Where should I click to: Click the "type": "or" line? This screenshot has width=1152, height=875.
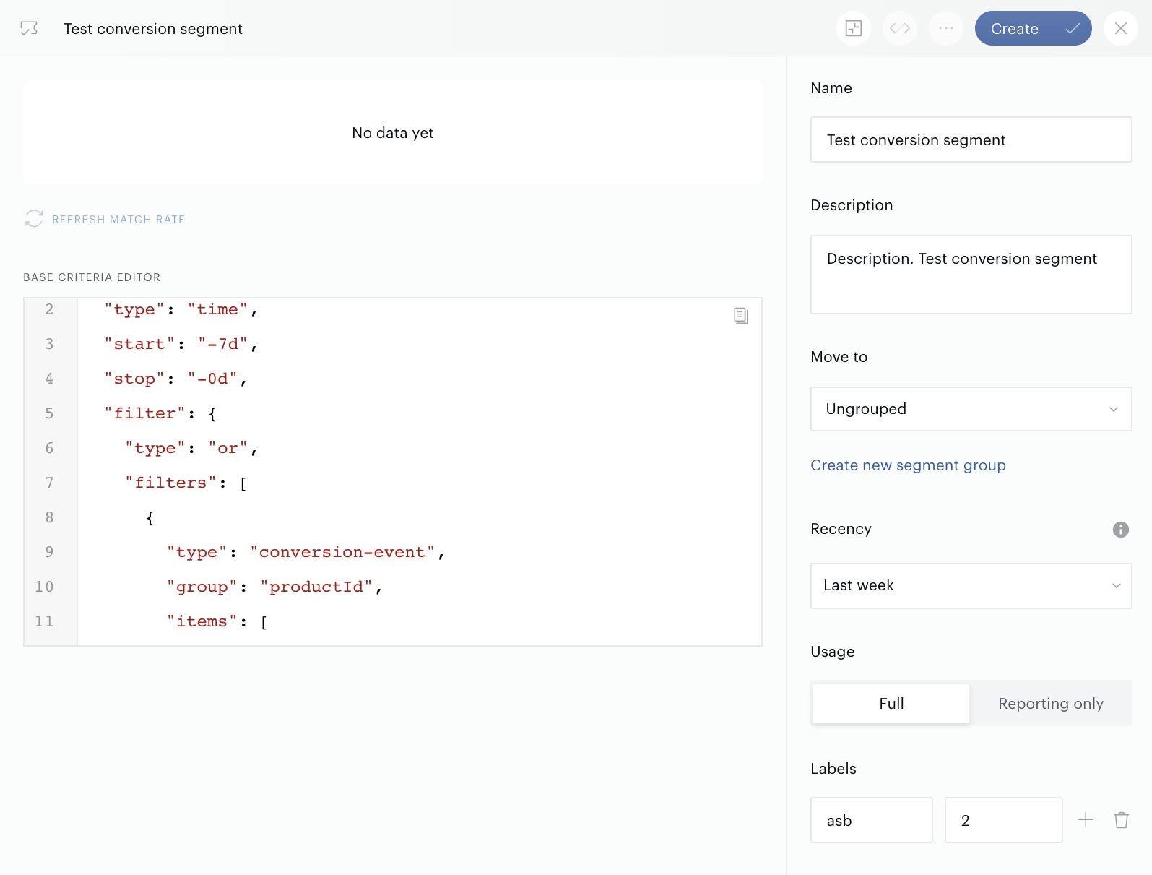pyautogui.click(x=191, y=448)
